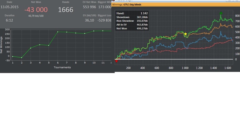Select tournament 8 data point on Net Winnings chart

(x=76, y=33)
